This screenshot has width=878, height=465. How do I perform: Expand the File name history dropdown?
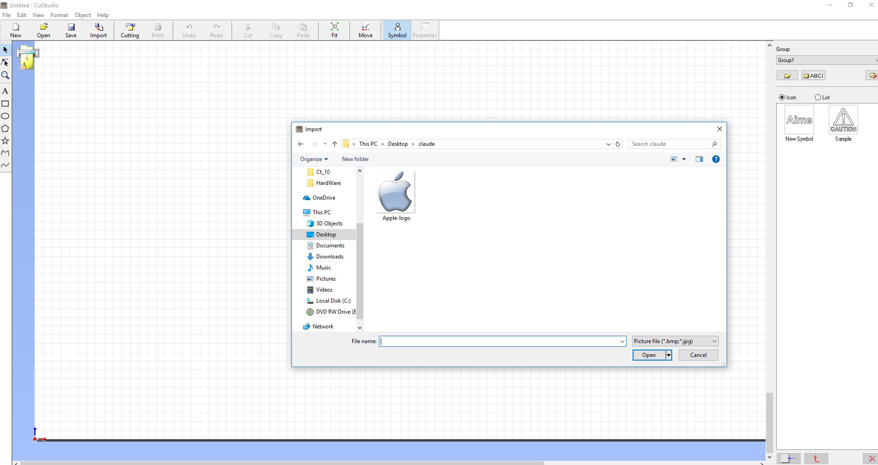pos(622,341)
